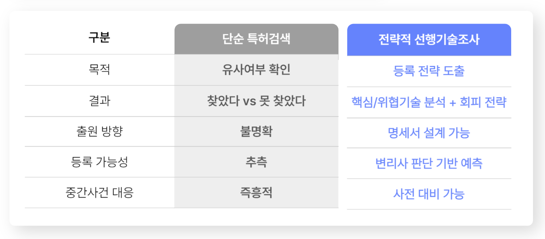Click the 등록 가능성 row label
Viewport: 545px width, 239px height.
pos(99,162)
